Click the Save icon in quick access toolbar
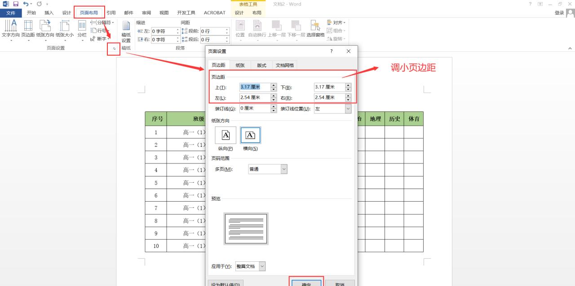Screen dimensions: 575x286 pyautogui.click(x=16, y=4)
